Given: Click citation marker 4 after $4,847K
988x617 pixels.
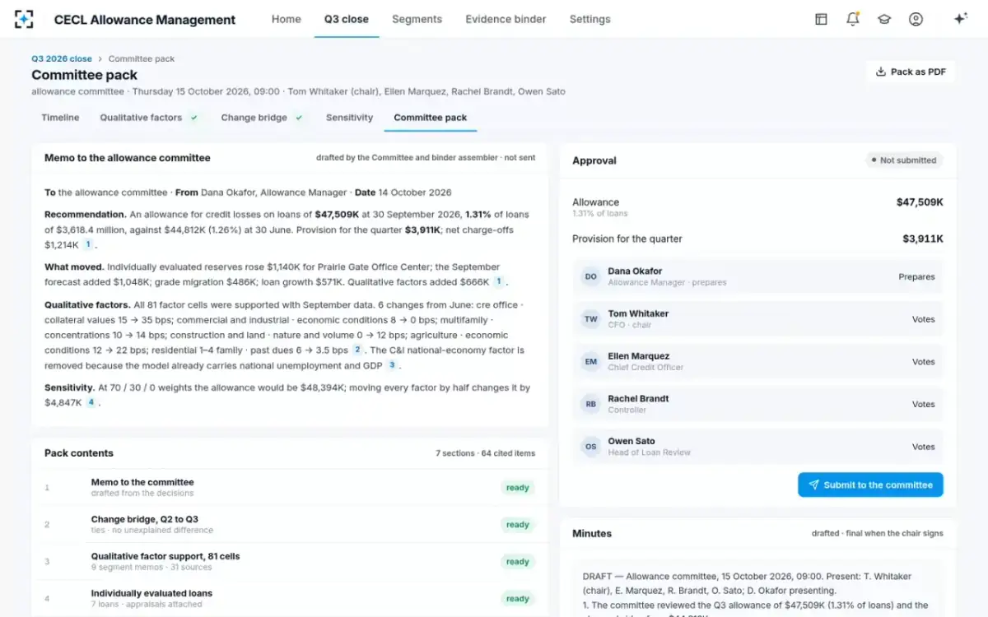Looking at the screenshot, I should pos(91,402).
